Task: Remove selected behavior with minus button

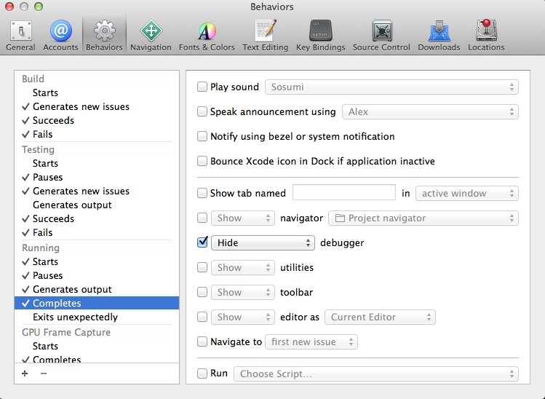Action: [44, 374]
